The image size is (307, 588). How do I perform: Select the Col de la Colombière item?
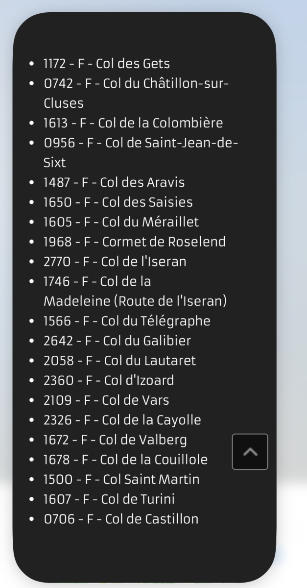tap(133, 123)
